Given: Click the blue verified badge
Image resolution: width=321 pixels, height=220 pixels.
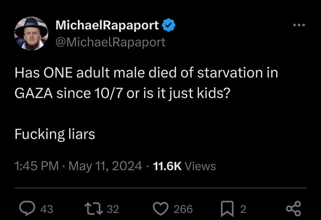Looking at the screenshot, I should pyautogui.click(x=169, y=25).
